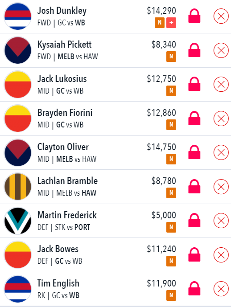Remove Tim English from the lineup
231x307 pixels.
(221, 289)
